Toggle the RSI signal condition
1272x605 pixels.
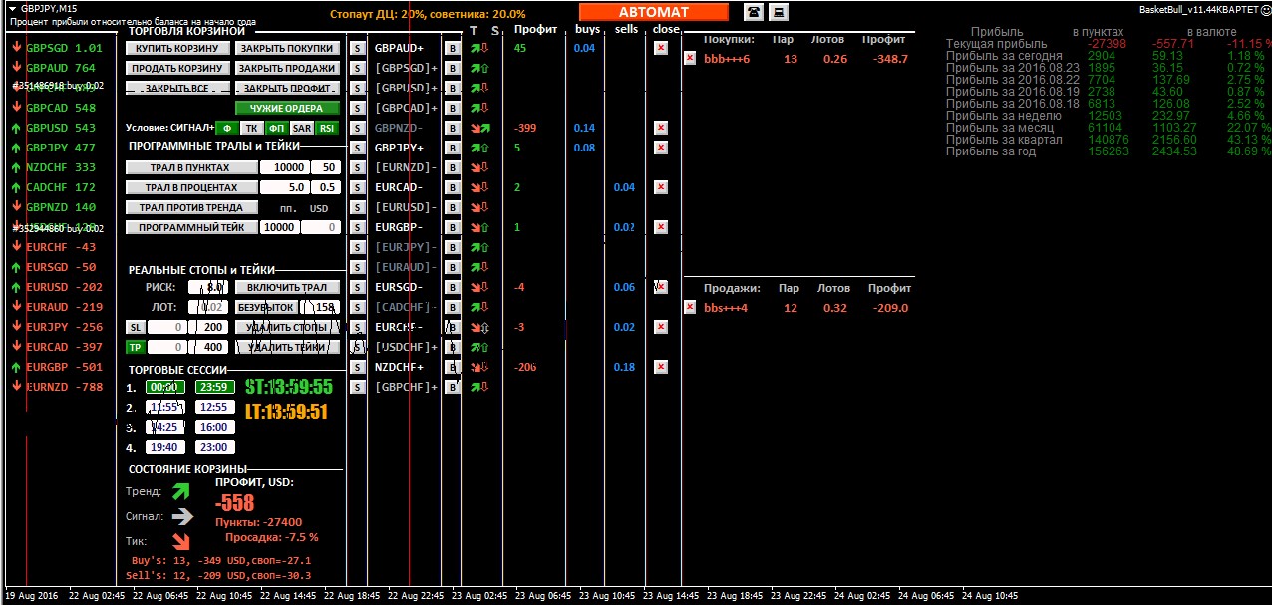pyautogui.click(x=328, y=128)
